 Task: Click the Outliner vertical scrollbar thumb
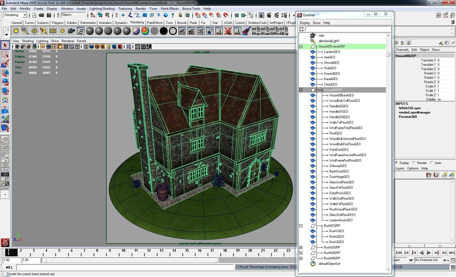(x=388, y=55)
